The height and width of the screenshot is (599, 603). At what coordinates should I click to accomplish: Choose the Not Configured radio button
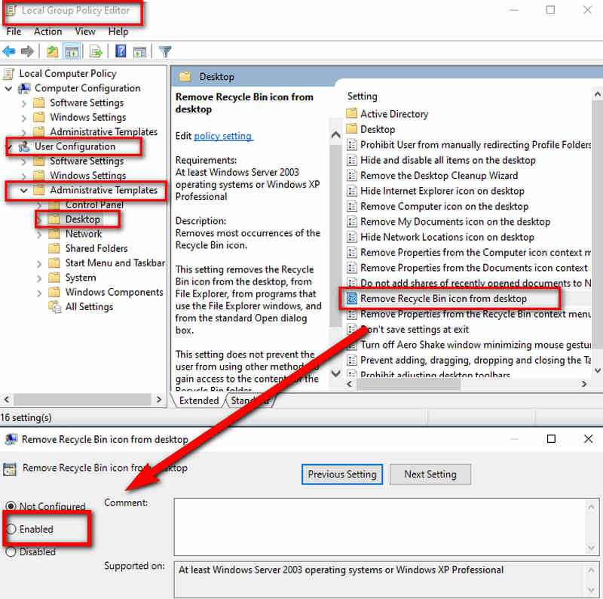coord(11,506)
